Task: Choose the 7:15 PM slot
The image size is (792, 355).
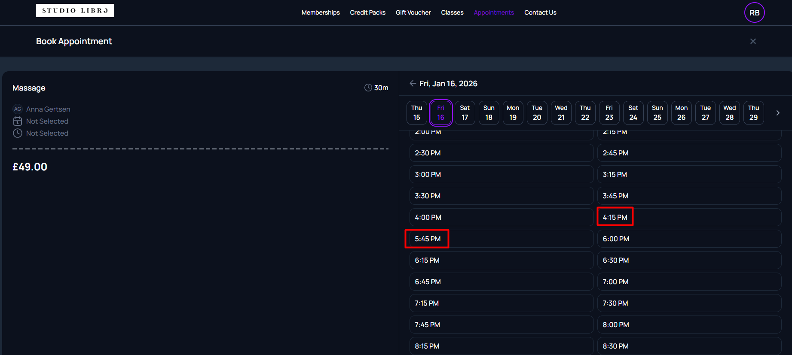Action: [x=501, y=303]
